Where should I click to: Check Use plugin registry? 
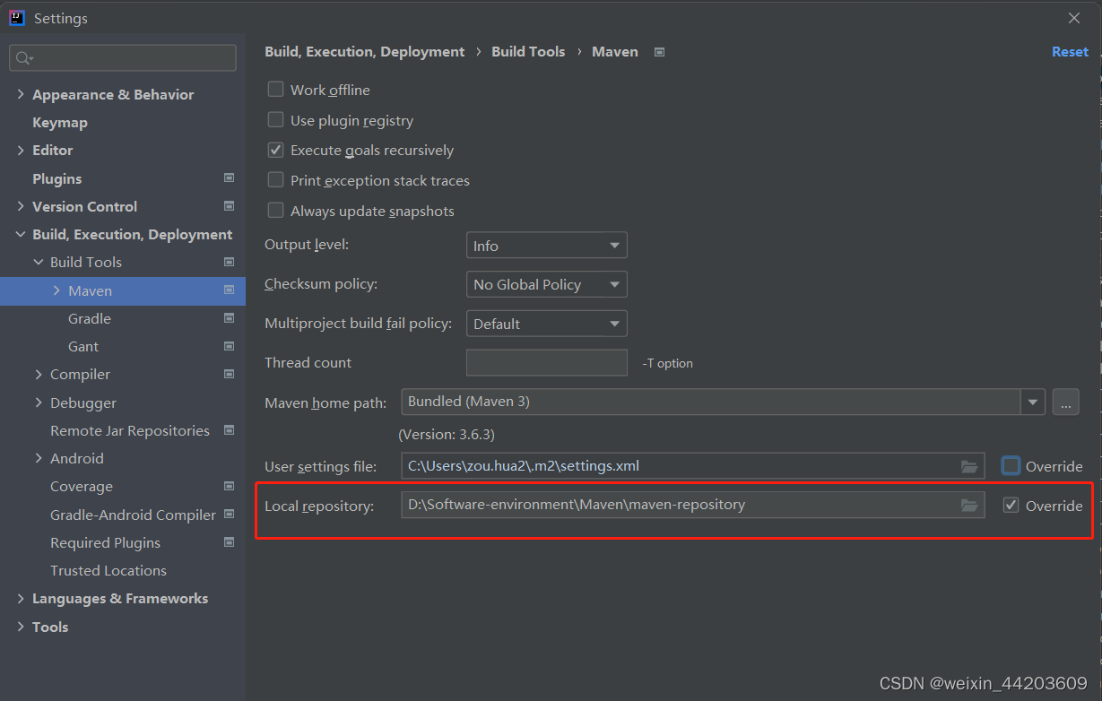click(276, 120)
